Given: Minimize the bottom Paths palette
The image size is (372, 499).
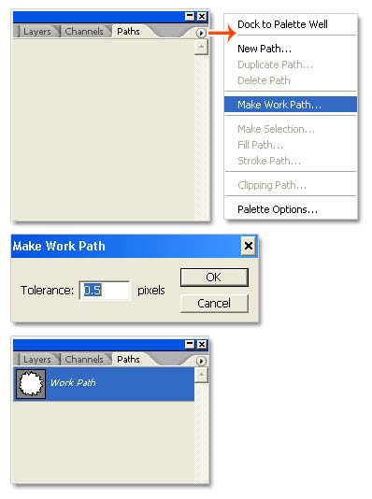Looking at the screenshot, I should 190,344.
